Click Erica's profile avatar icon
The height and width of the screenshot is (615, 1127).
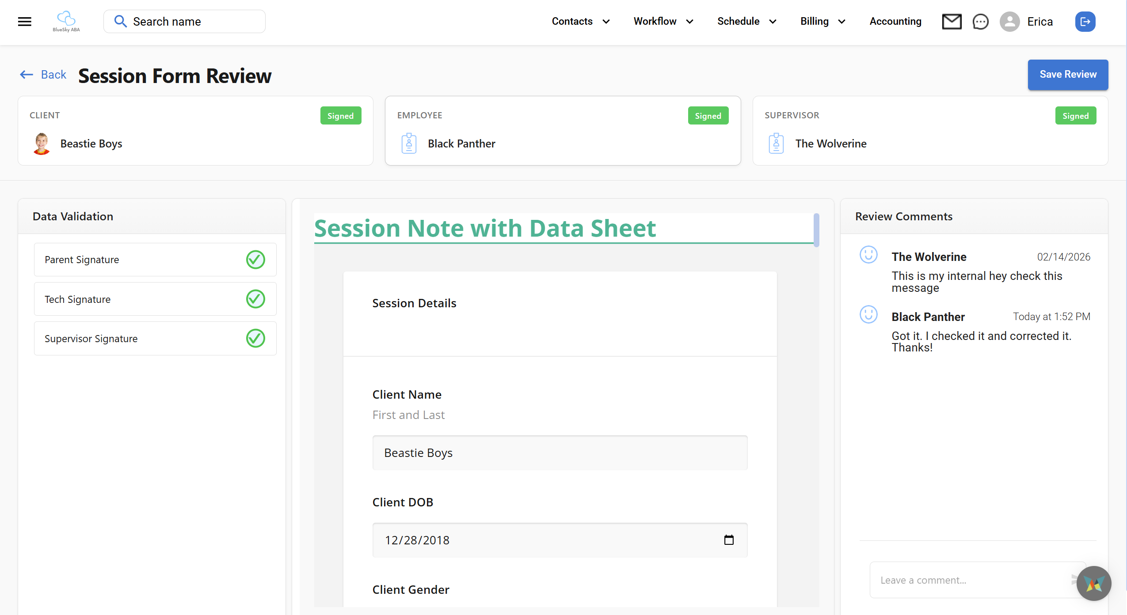(1009, 21)
